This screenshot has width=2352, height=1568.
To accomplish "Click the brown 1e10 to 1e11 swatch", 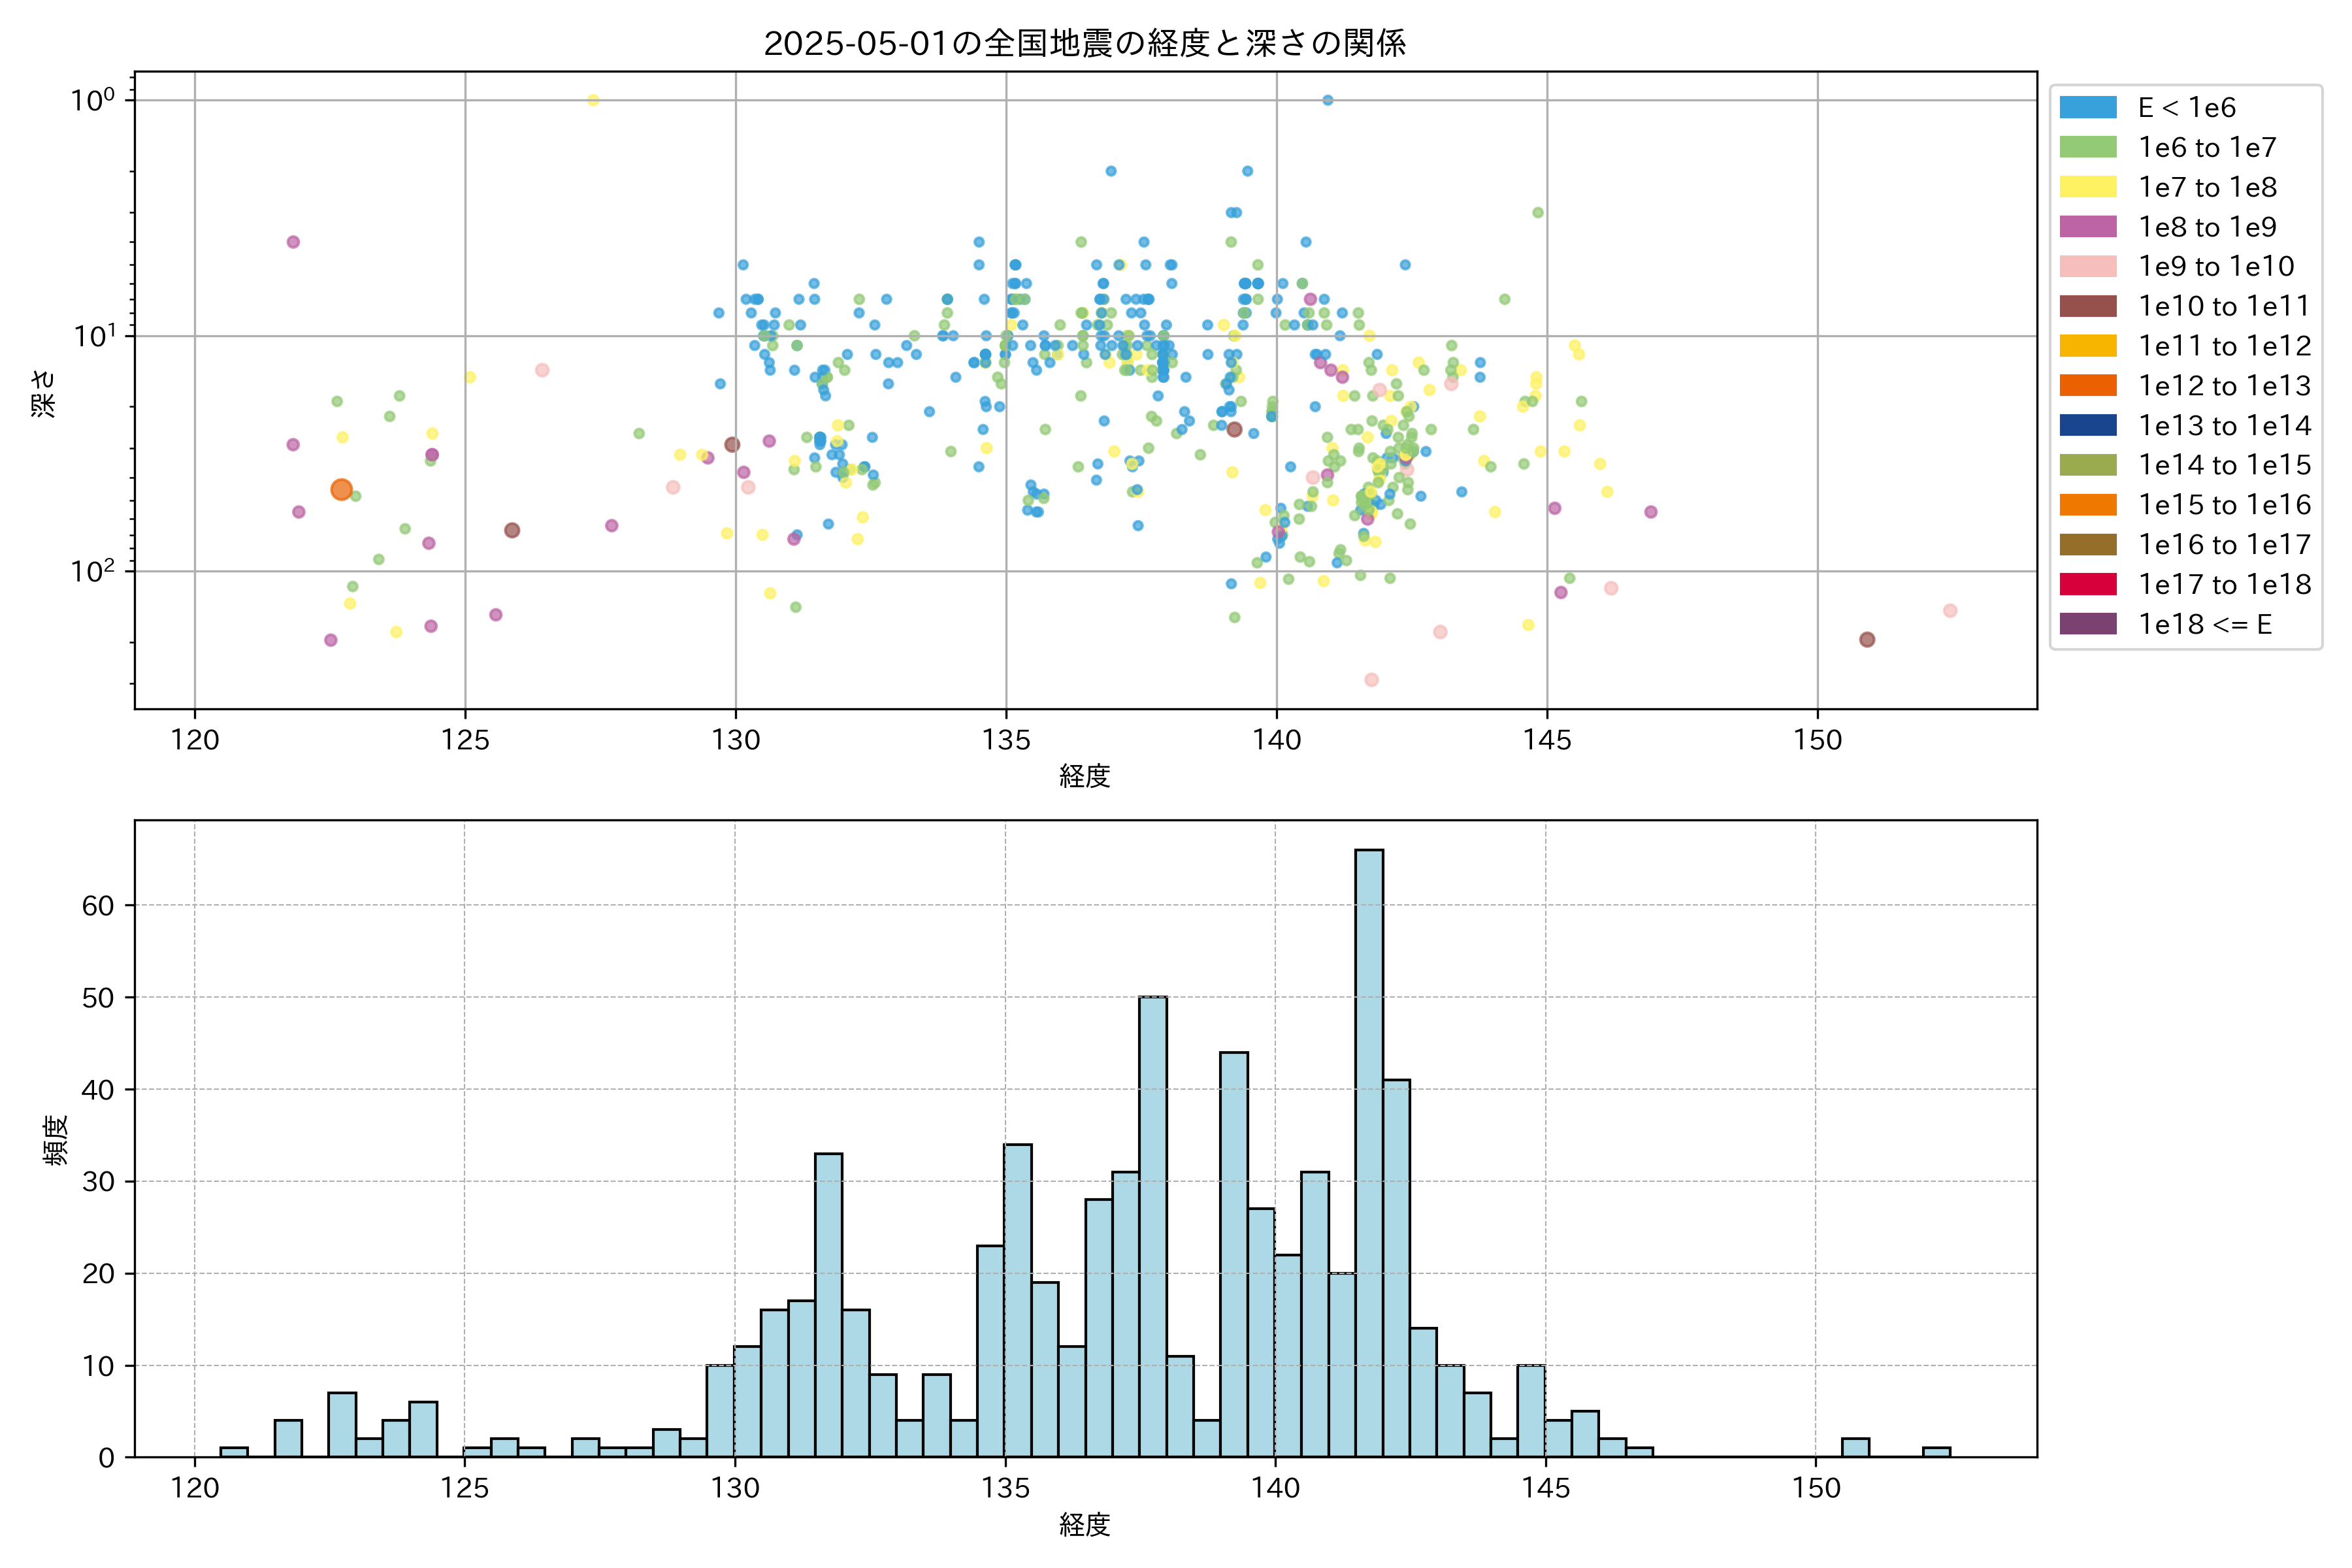I will [2088, 306].
